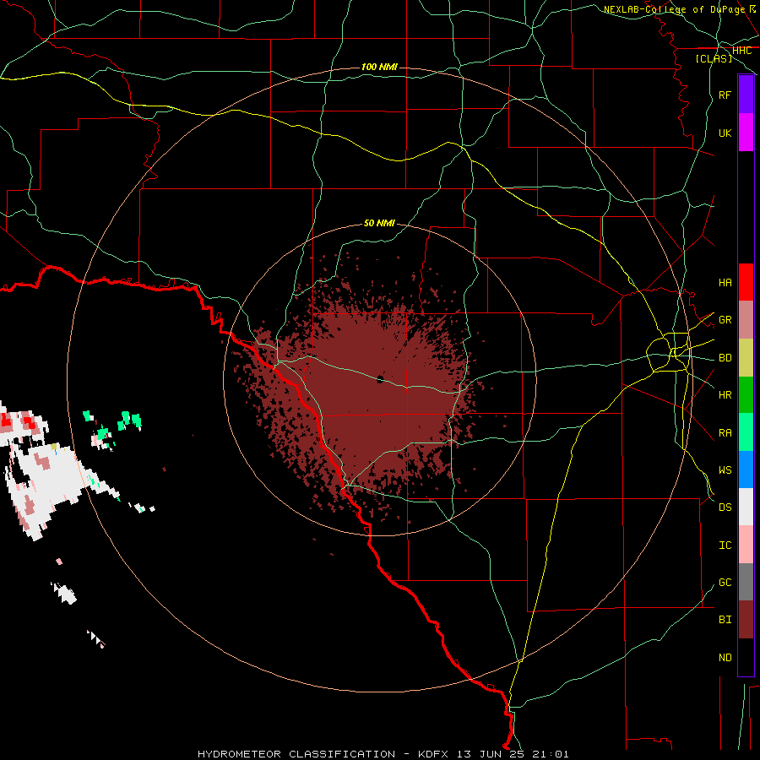Click the IC legend label

click(x=725, y=545)
